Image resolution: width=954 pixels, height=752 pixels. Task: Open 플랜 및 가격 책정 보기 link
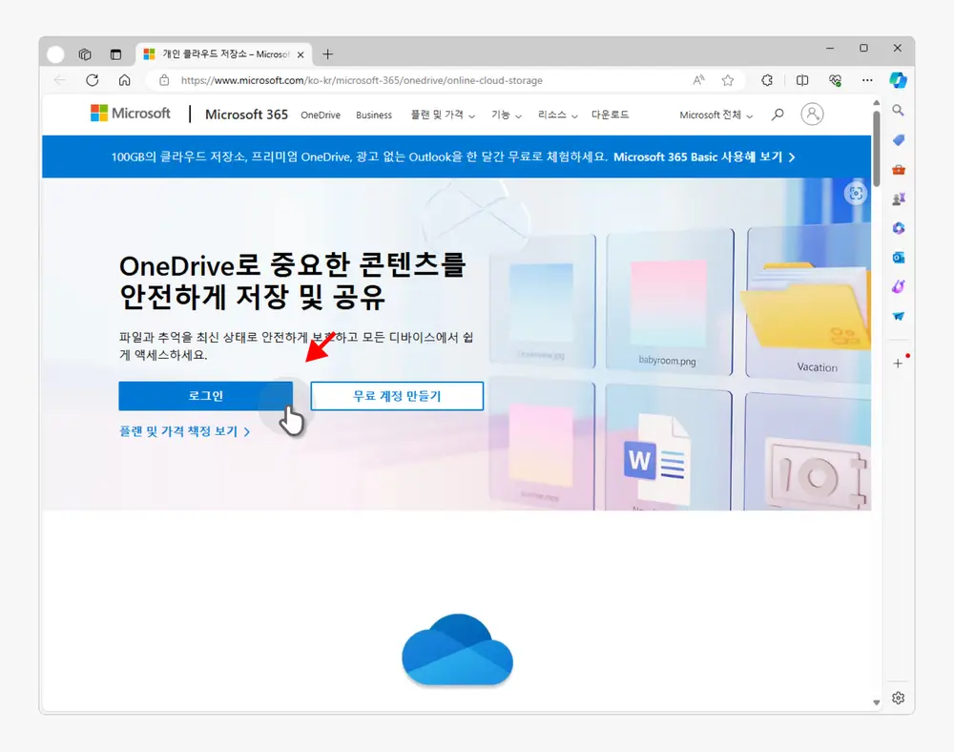click(x=184, y=431)
